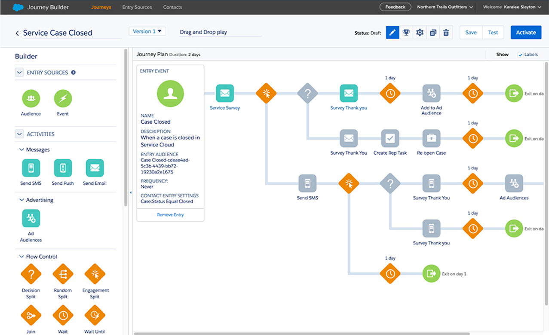
Task: Click the Test button
Action: tap(493, 33)
